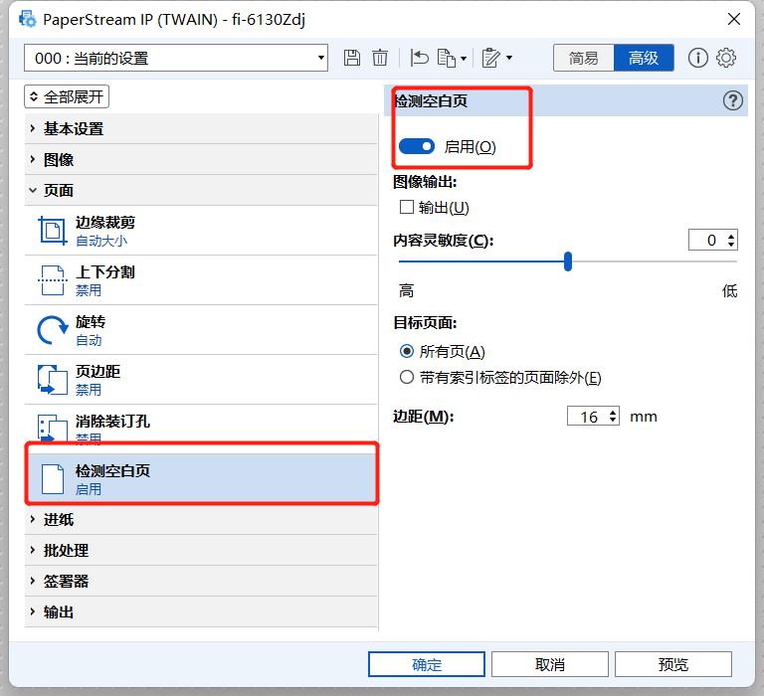Screen dimensions: 764x696
Task: Click the 自动 value under 旋转
Action: click(x=89, y=340)
